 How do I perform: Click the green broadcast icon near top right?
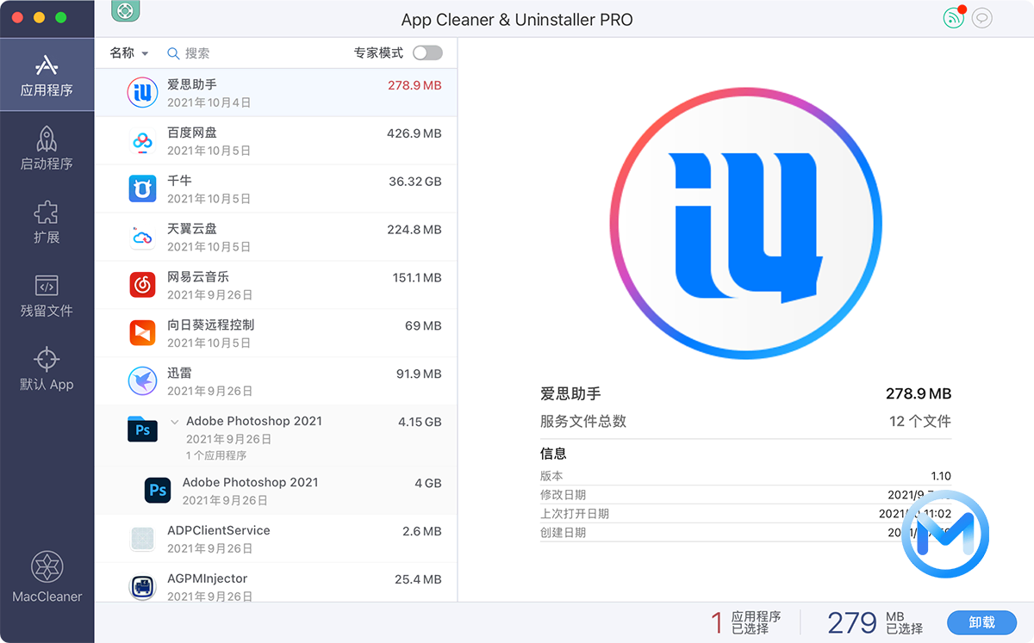click(953, 18)
